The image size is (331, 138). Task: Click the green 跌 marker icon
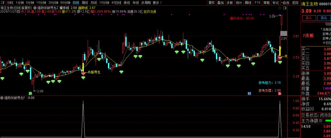pyautogui.click(x=30, y=93)
